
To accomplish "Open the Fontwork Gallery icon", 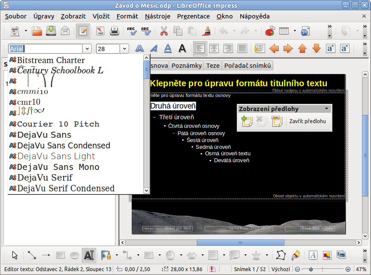I will click(313, 255).
